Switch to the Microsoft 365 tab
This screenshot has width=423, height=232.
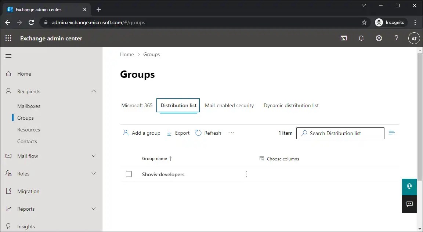(x=137, y=105)
